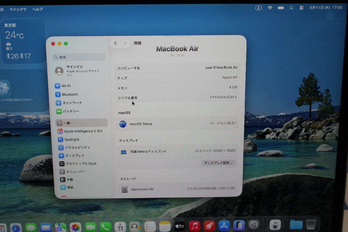348x232 pixels.
Task: Click the メモリ 8 GB row
Action: [177, 88]
